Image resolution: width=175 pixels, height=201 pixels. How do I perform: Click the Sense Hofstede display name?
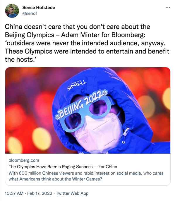tap(39, 8)
